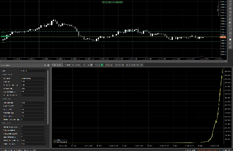
Task: Open the tab with the green count badge
Action: (99, 65)
